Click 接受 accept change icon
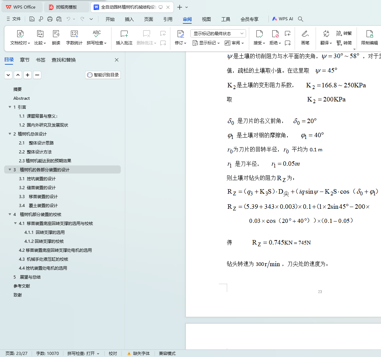381x357 pixels. tap(259, 37)
